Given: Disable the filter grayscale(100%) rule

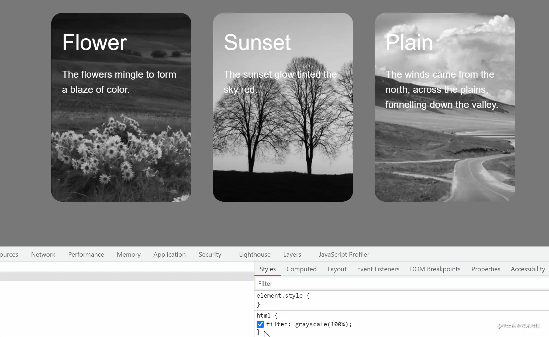Looking at the screenshot, I should [x=260, y=324].
